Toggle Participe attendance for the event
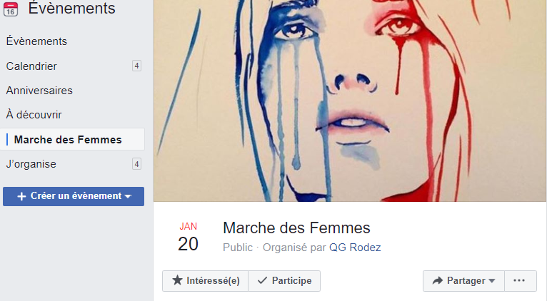 [x=284, y=281]
